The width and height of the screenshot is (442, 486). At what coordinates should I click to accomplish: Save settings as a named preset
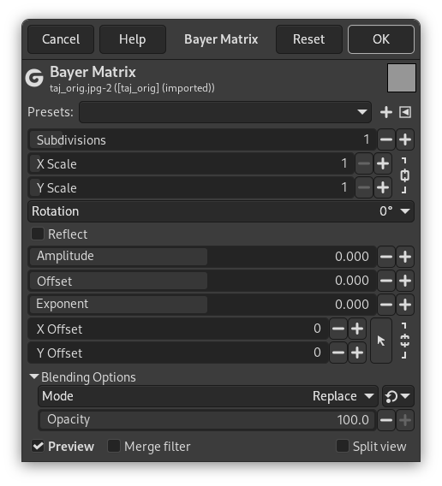point(386,112)
